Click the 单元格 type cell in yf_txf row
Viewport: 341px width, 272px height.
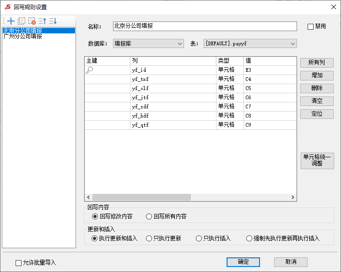(230, 79)
